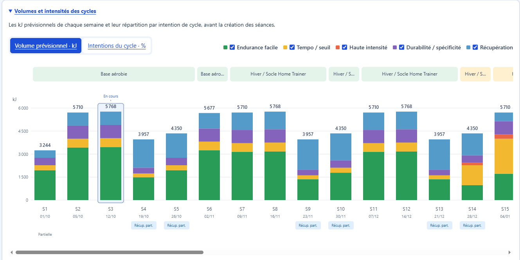Click the S12 week bar

pos(407,156)
